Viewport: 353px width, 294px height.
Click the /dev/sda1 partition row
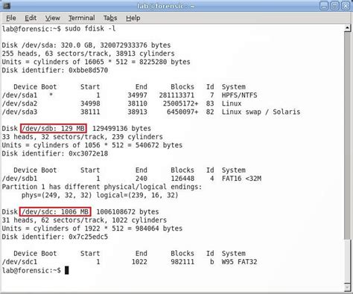130,95
